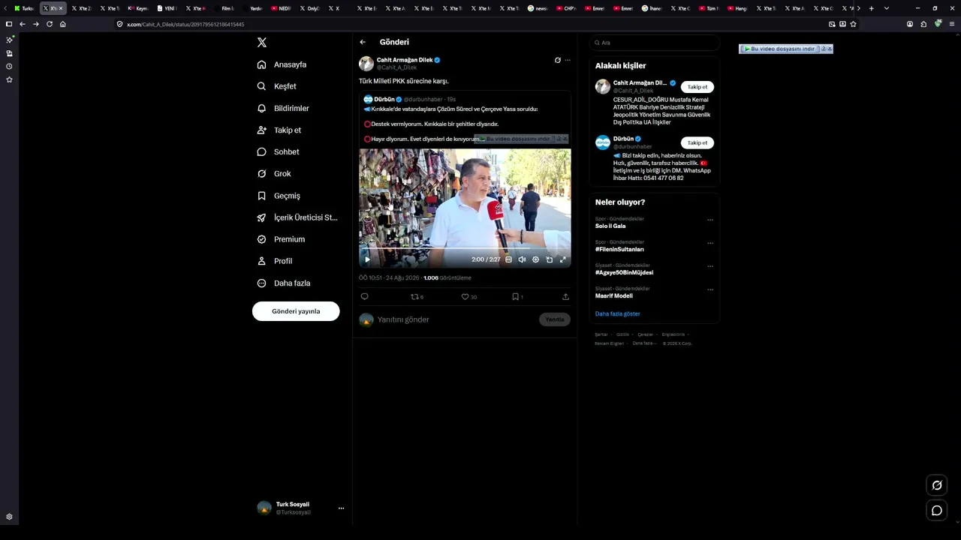This screenshot has height=540, width=961.
Task: Follow Dürbün via Takip et button
Action: pyautogui.click(x=697, y=142)
